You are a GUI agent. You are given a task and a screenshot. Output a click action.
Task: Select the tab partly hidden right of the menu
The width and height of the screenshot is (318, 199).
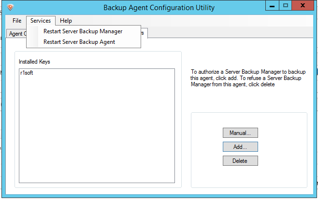tap(145, 33)
